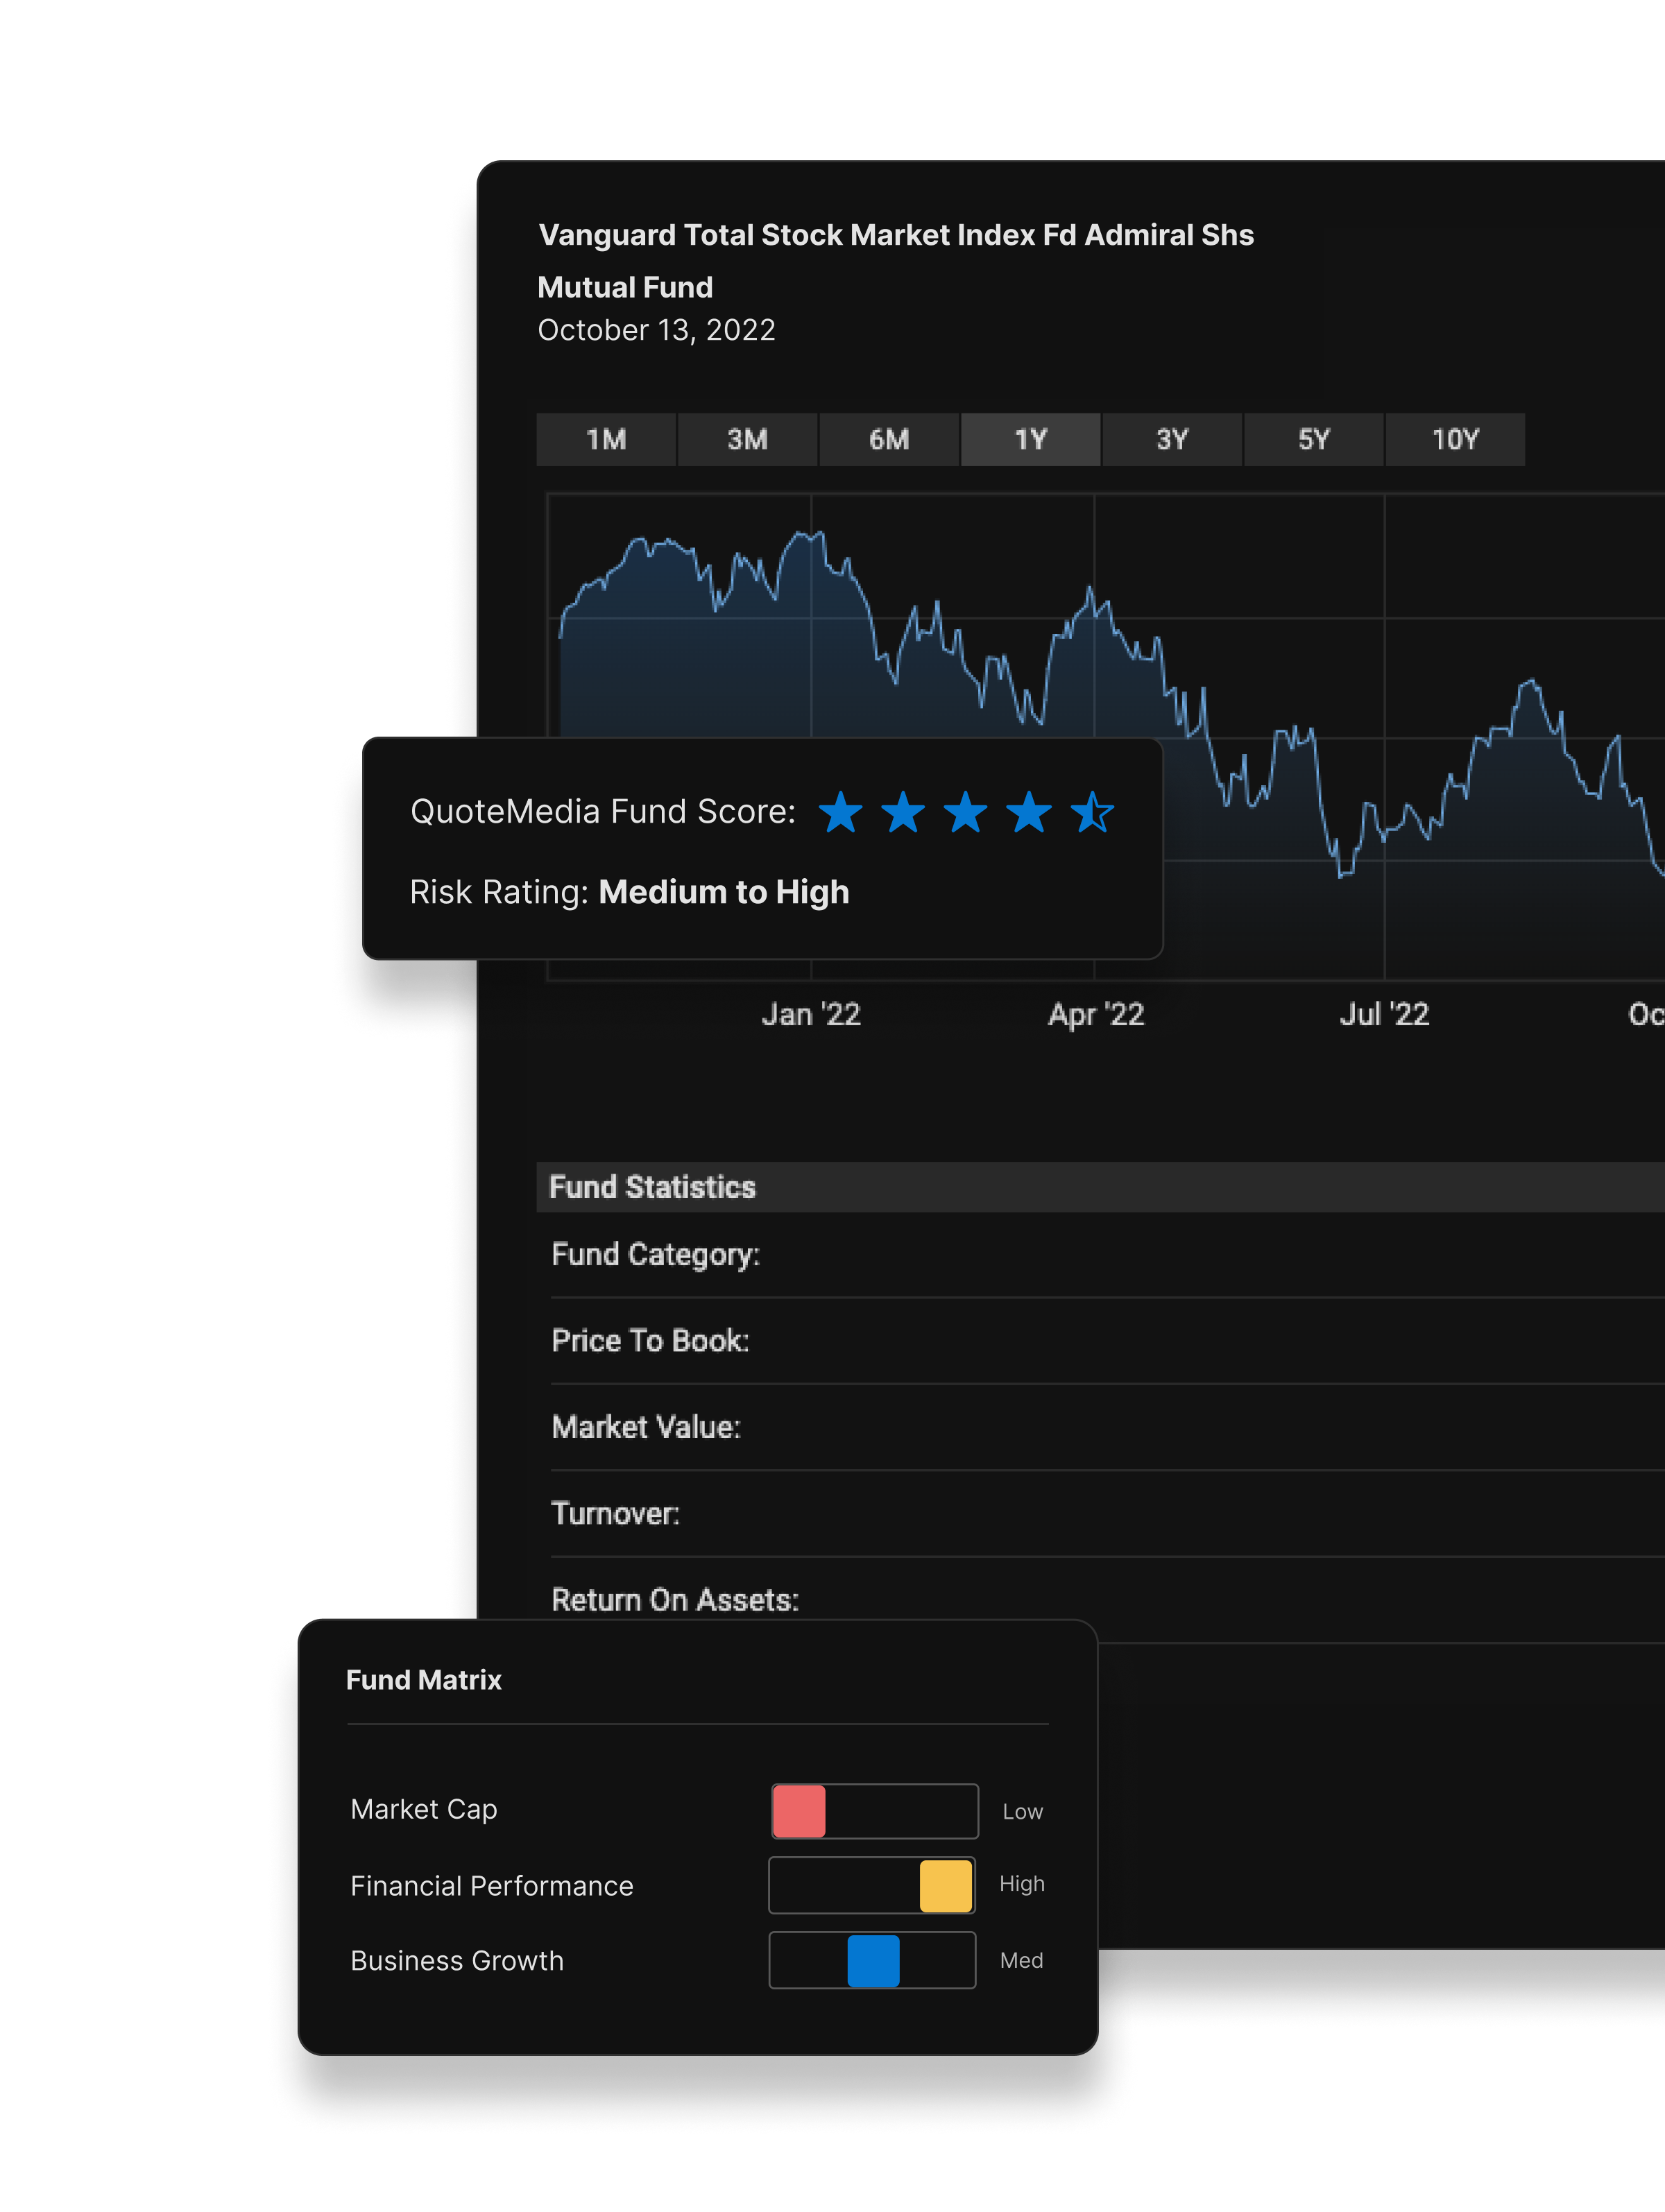The height and width of the screenshot is (2212, 1665).
Task: Click the Fund Category statistics row
Action: 656,1255
